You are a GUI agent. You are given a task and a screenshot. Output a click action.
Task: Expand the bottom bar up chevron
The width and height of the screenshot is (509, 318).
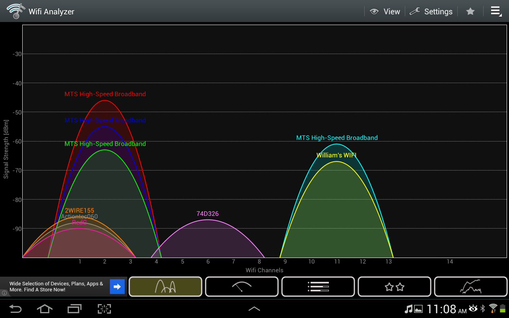[x=254, y=309]
